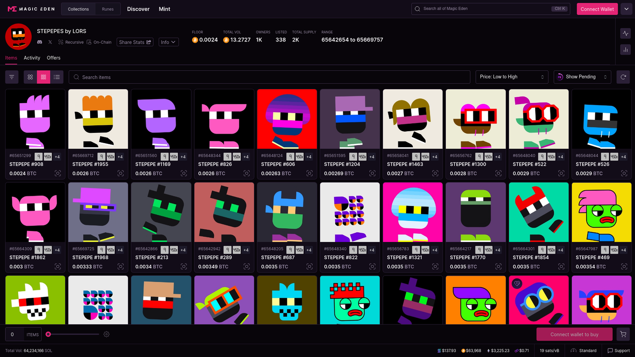The image size is (635, 357).
Task: Open the X (Twitter) link icon
Action: pos(50,42)
